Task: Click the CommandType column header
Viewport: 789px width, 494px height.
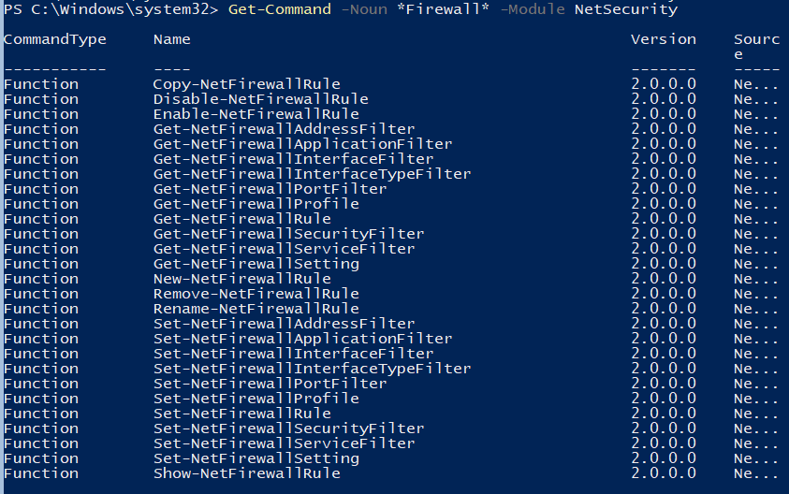Action: click(x=55, y=39)
